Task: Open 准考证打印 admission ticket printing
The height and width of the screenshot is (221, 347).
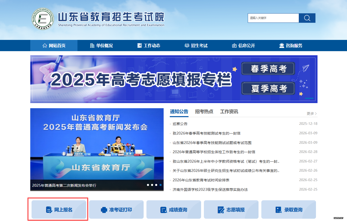Action: 116,210
